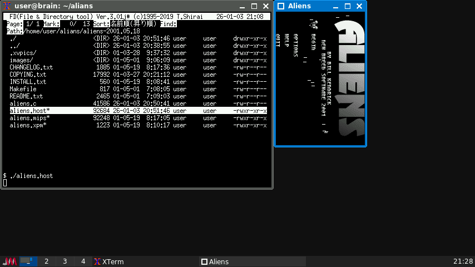
Task: Click the Aliens window title bar icon
Action: (x=281, y=6)
